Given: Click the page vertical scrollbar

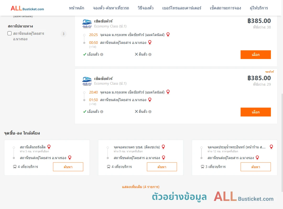Looking at the screenshot, I should [282, 142].
